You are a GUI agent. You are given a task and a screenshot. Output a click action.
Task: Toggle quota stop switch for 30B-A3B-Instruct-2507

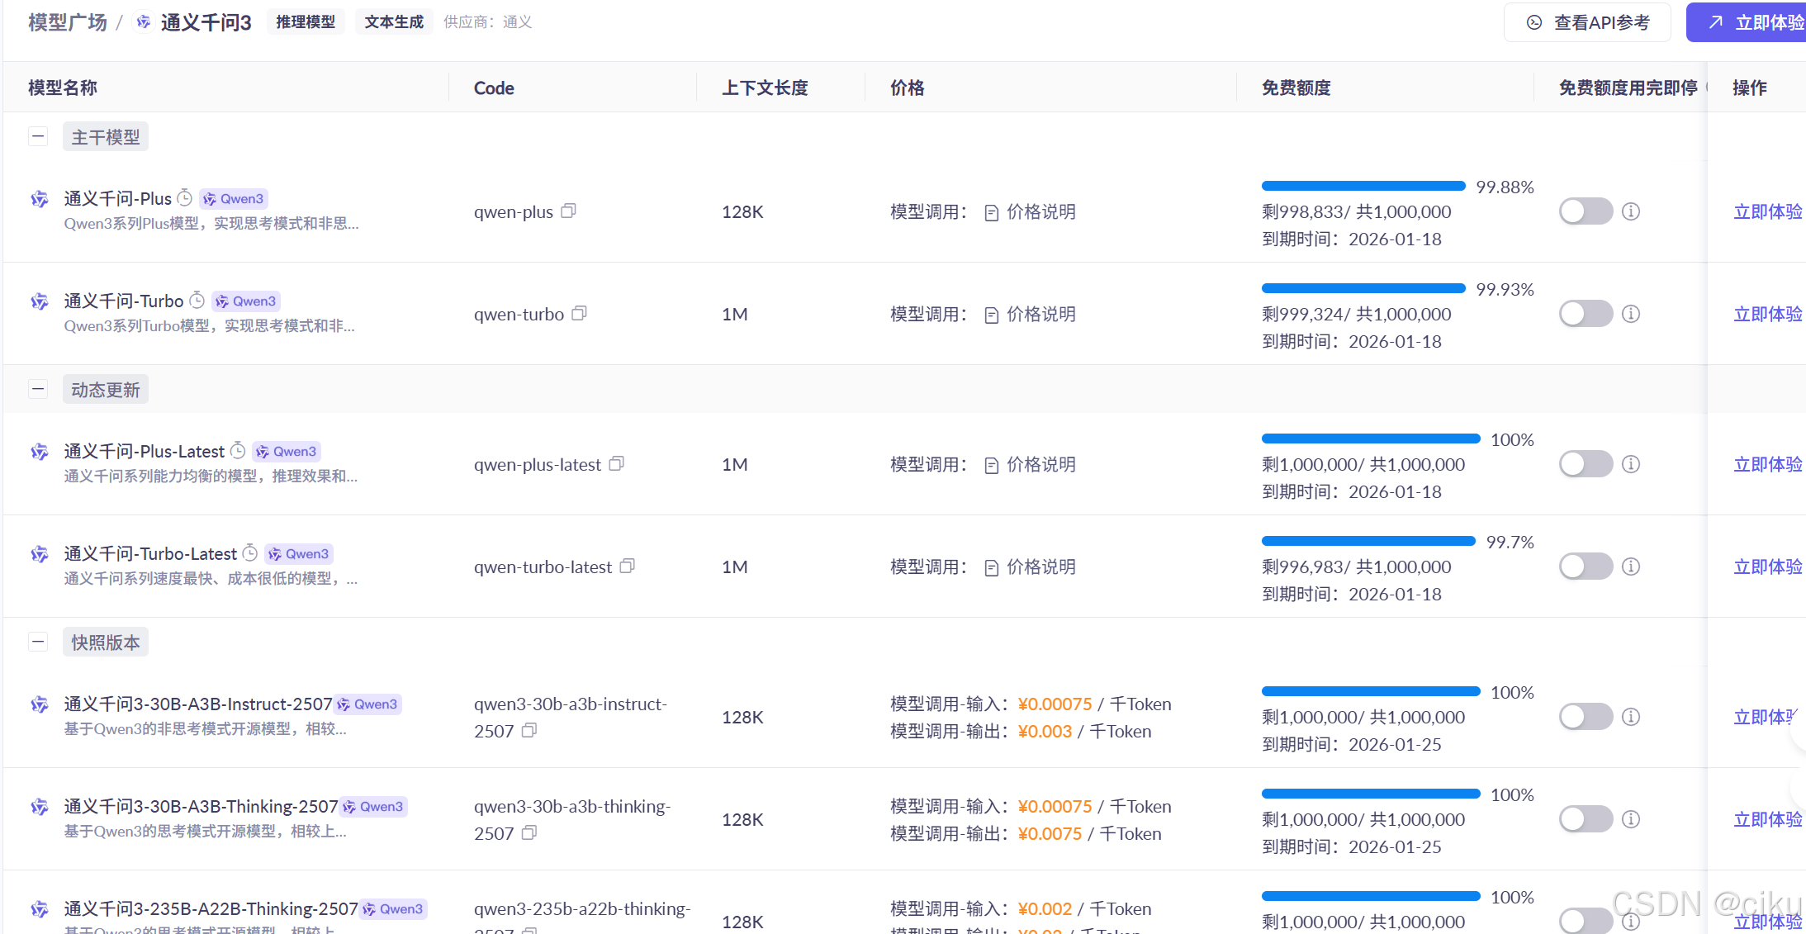coord(1586,717)
